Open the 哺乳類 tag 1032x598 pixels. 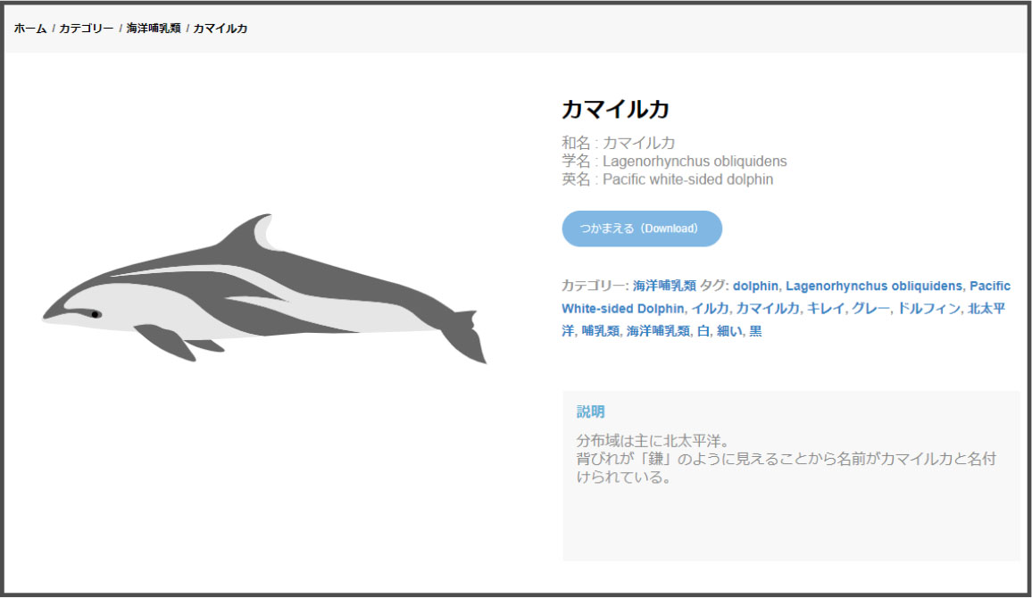600,330
